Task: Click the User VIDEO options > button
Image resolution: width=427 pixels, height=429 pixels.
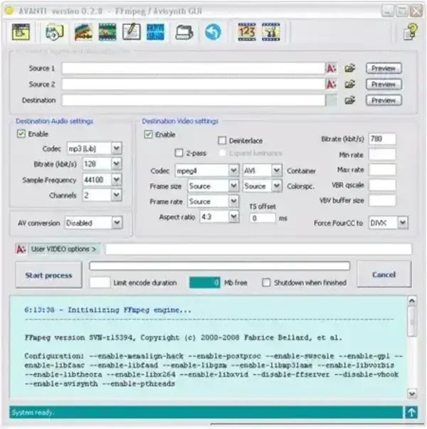Action: [x=64, y=249]
